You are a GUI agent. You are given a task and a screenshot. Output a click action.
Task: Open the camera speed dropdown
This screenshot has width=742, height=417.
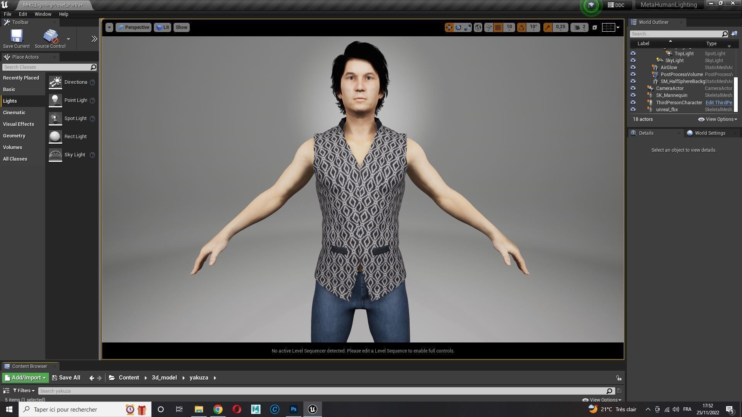point(579,27)
